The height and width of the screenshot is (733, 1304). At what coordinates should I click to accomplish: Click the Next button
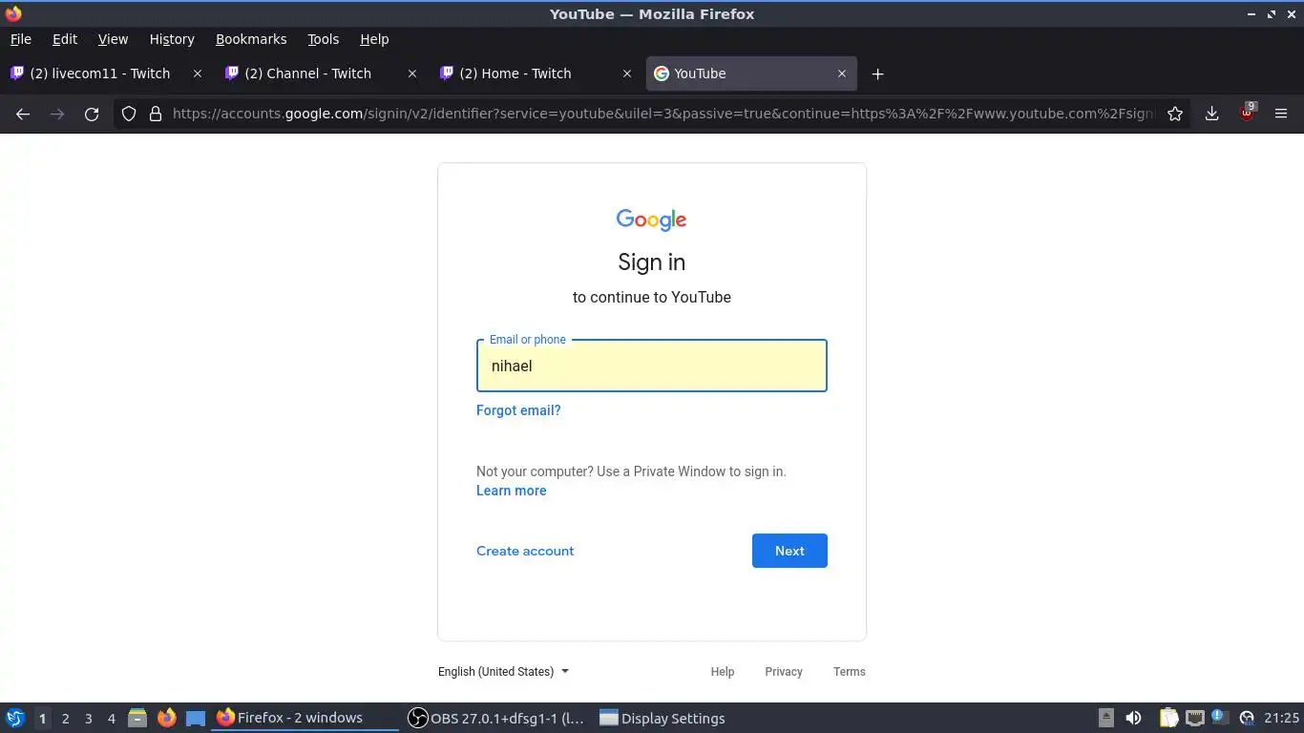coord(789,551)
